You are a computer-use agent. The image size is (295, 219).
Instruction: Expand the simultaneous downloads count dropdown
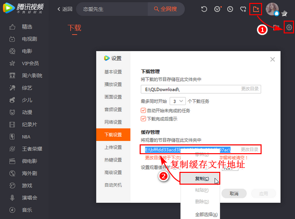(177, 101)
